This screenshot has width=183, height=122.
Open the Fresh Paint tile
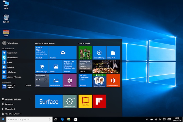tap(85, 101)
